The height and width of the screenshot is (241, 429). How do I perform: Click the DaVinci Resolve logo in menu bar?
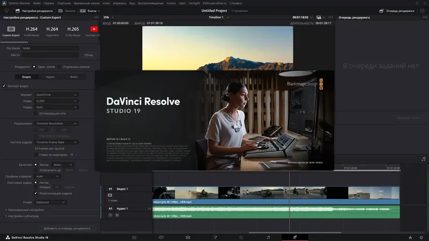(x=4, y=3)
